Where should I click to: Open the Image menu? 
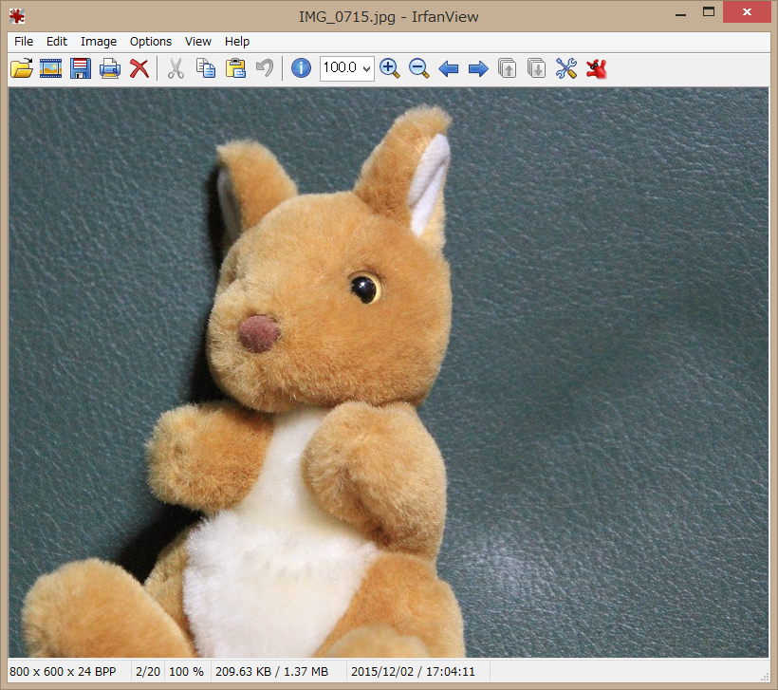[98, 41]
